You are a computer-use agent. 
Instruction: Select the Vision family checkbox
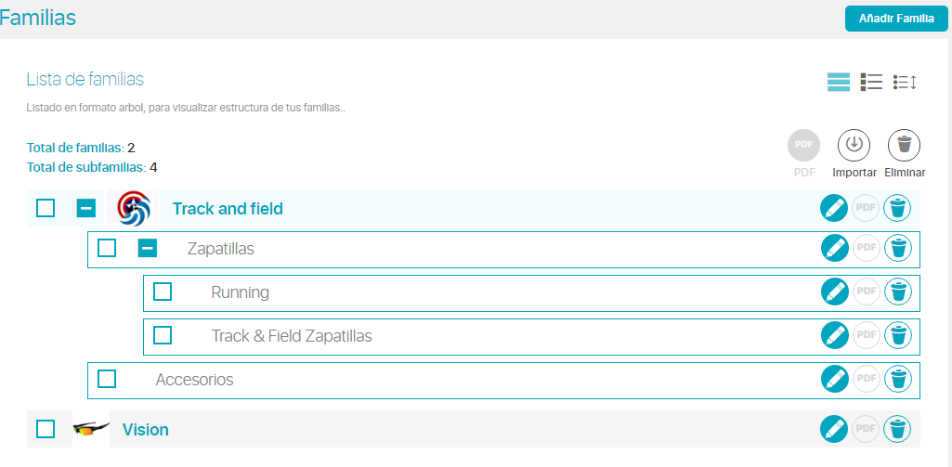point(46,429)
